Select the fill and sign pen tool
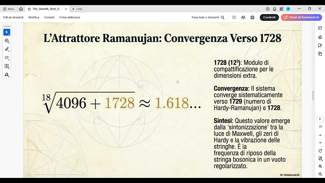Screen dimensions: 325x183 click(x=7, y=75)
